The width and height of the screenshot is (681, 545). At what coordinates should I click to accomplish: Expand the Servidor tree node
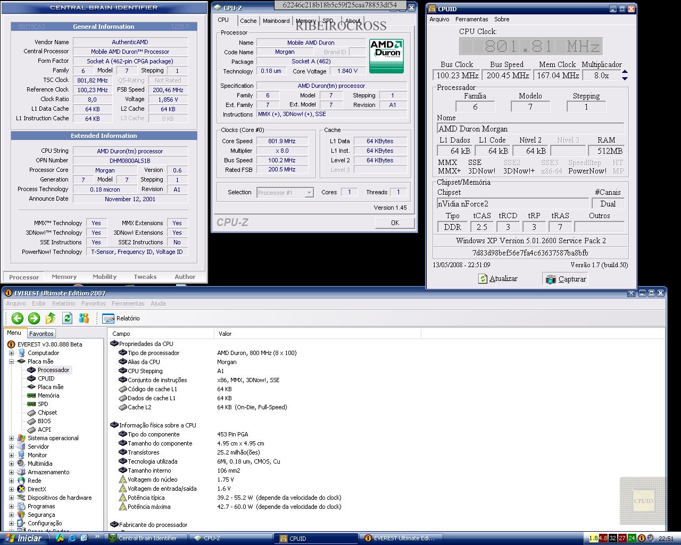point(12,447)
